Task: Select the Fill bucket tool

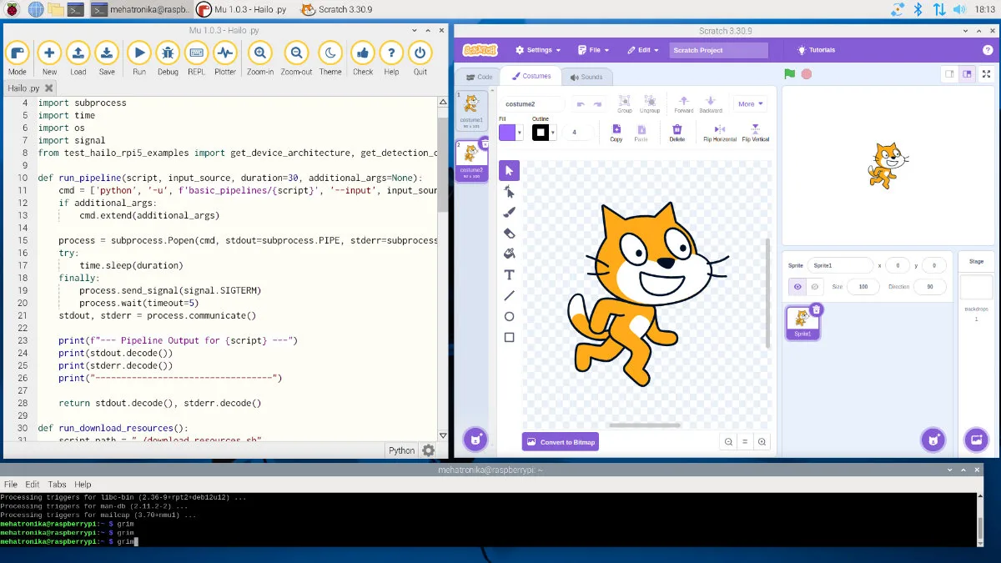Action: (510, 254)
